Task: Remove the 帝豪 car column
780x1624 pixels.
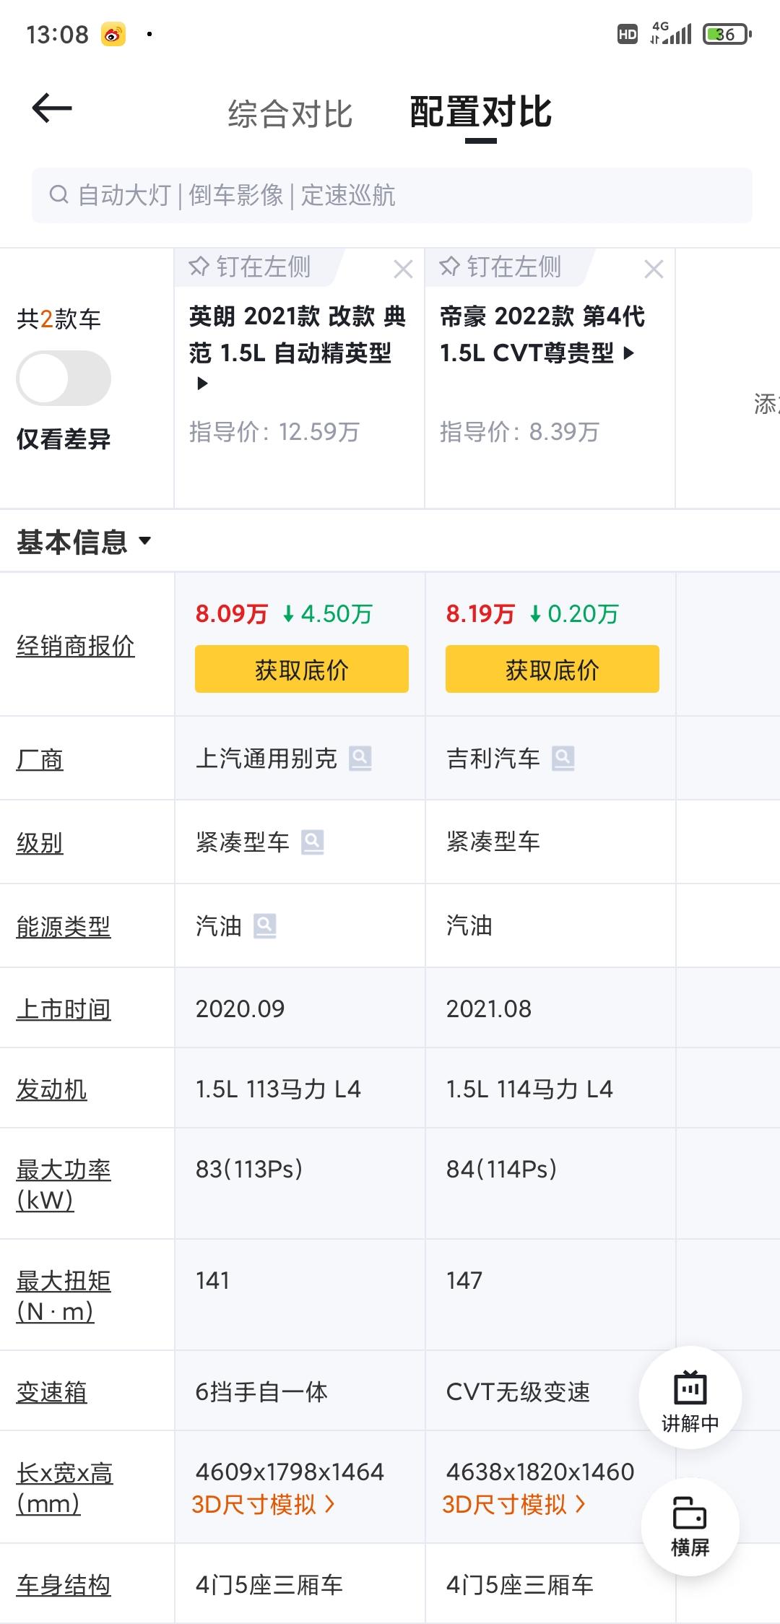Action: click(654, 269)
